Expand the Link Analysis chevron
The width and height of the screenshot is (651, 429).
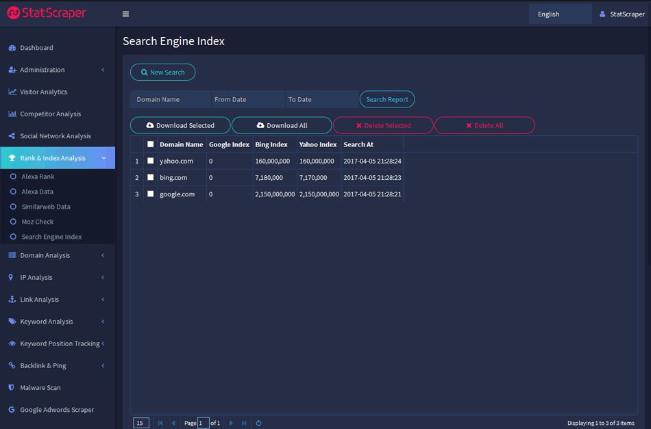[103, 299]
